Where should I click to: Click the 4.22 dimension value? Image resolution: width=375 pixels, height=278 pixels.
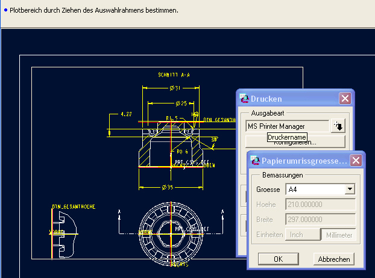pos(127,114)
